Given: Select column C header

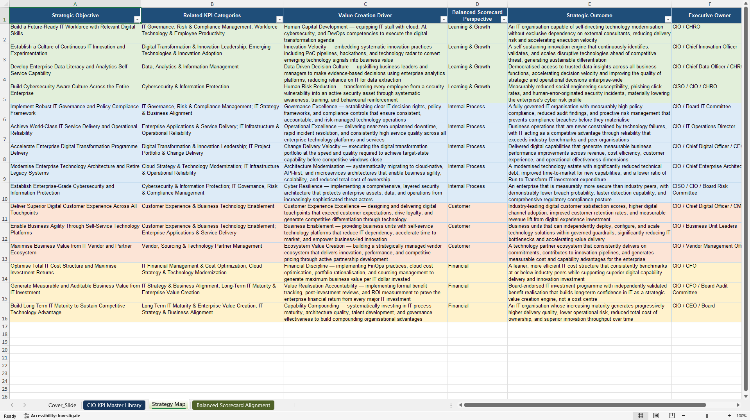Looking at the screenshot, I should [365, 4].
